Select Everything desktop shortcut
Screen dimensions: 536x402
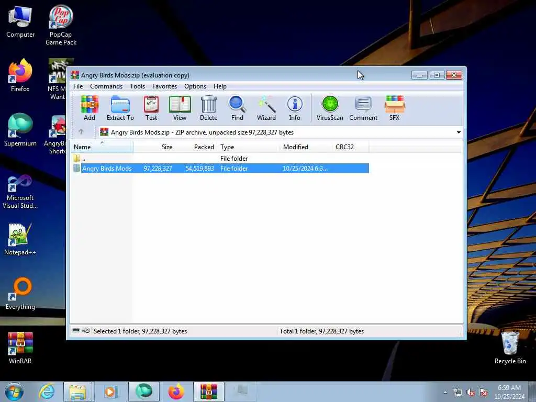tap(20, 293)
